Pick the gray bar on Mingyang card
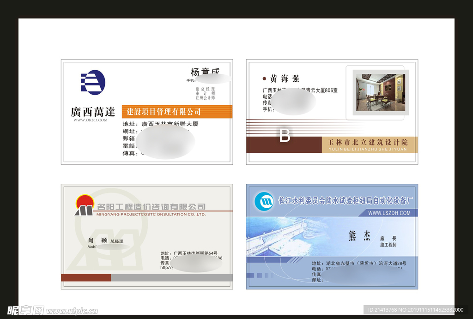473x319 pixels. (172, 277)
